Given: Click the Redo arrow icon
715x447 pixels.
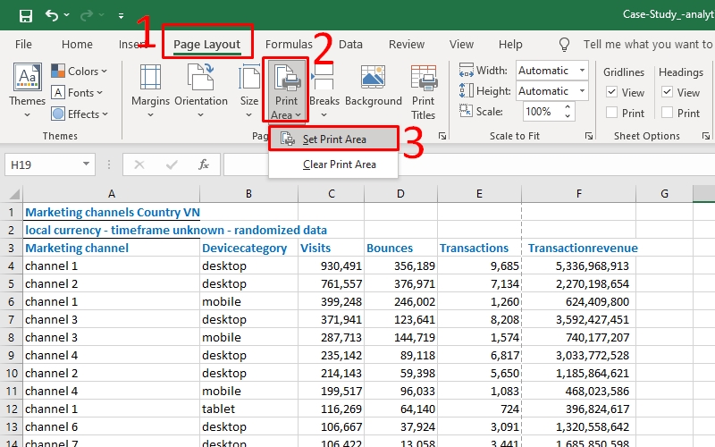Looking at the screenshot, I should click(87, 16).
